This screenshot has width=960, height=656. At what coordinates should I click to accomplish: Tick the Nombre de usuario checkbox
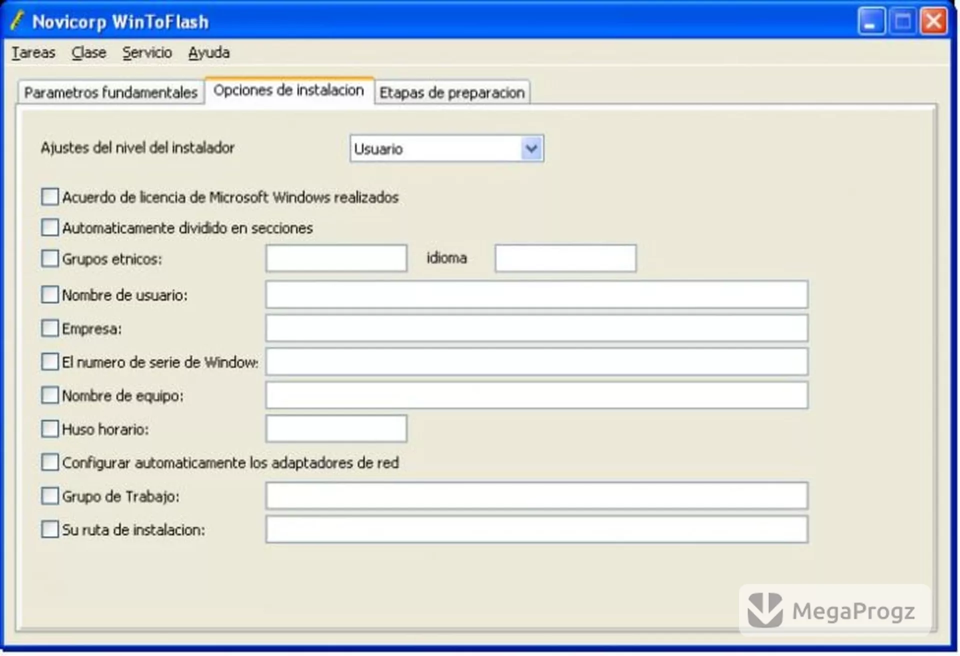[50, 294]
